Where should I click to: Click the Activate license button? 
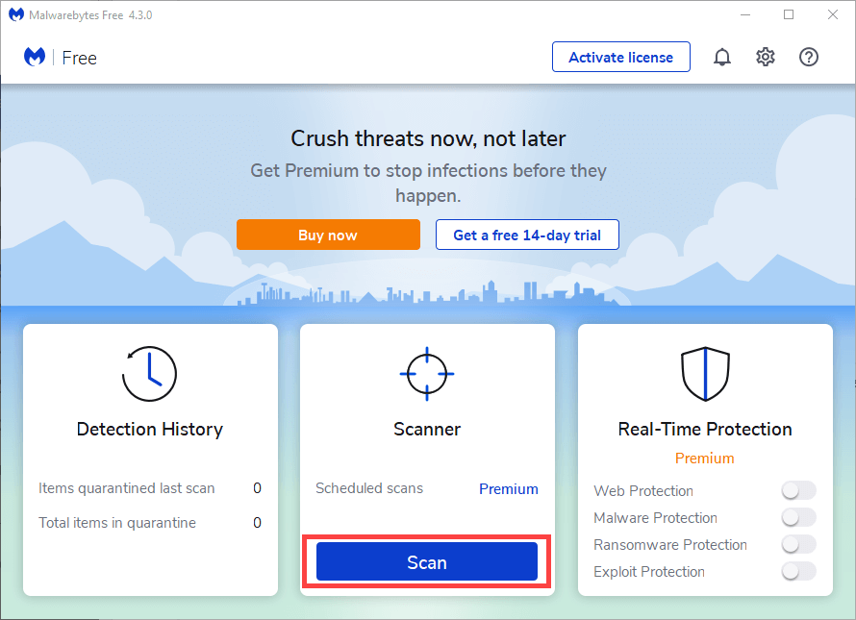click(x=621, y=57)
